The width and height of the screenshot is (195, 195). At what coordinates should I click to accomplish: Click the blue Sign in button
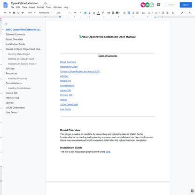coord(186,5)
